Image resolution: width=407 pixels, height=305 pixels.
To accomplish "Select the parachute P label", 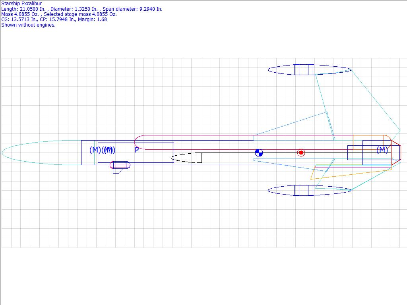I will coord(137,150).
